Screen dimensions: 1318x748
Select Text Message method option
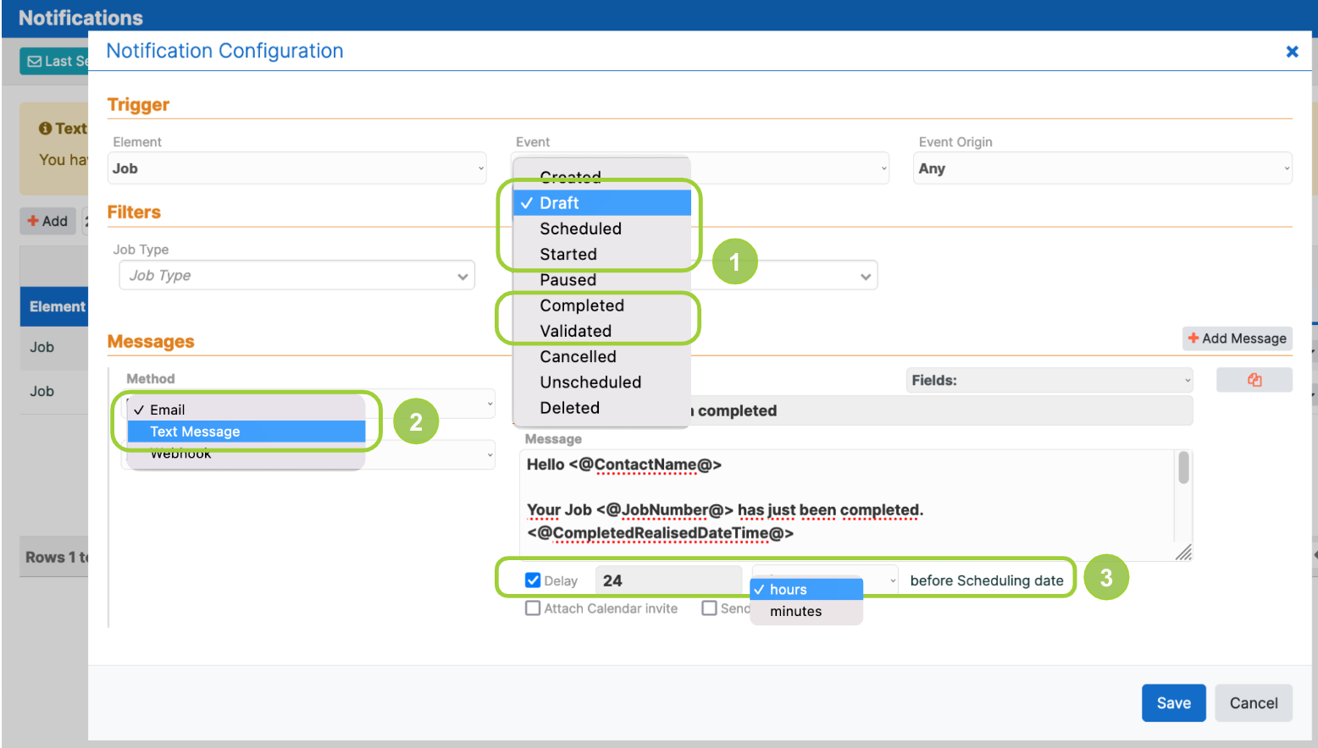[x=246, y=432]
